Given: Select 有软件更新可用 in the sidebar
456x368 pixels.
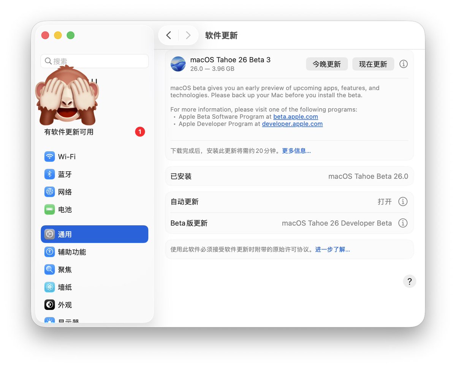Looking at the screenshot, I should tap(69, 132).
